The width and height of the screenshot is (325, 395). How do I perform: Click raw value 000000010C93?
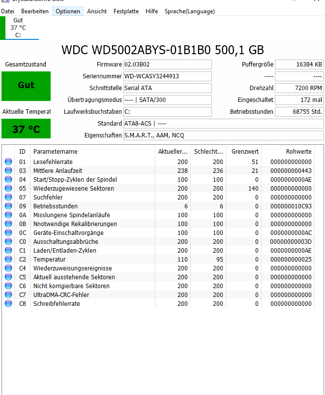click(x=291, y=206)
